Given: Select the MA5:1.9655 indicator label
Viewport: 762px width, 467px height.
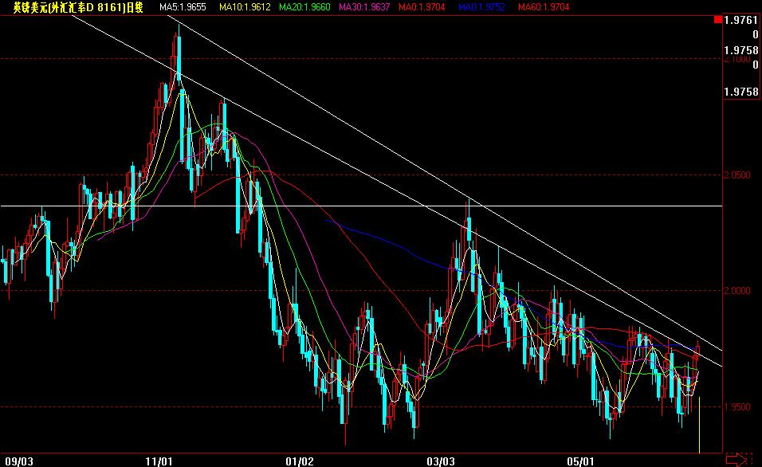Looking at the screenshot, I should coord(183,7).
